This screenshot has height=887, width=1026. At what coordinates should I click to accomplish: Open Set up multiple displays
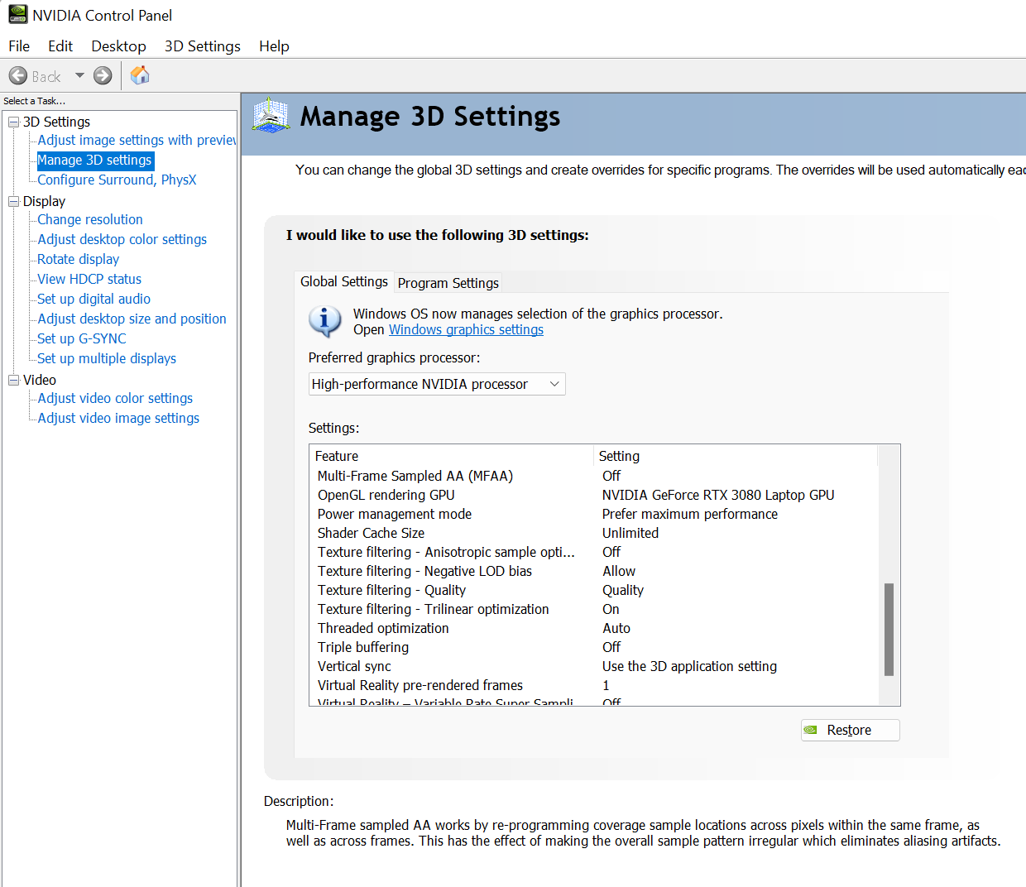107,358
